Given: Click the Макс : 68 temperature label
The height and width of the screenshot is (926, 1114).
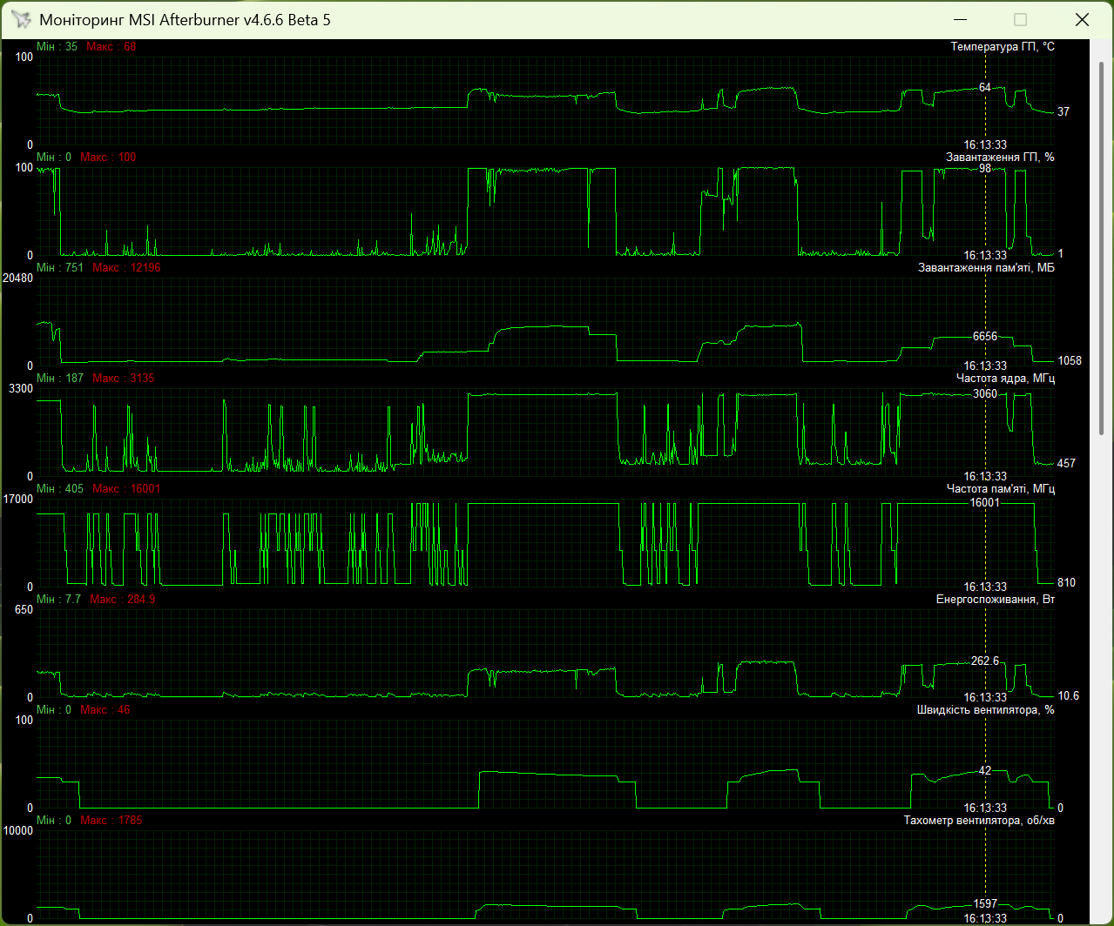Looking at the screenshot, I should pyautogui.click(x=111, y=46).
